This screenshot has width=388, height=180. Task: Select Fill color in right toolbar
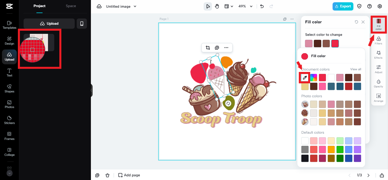click(379, 24)
